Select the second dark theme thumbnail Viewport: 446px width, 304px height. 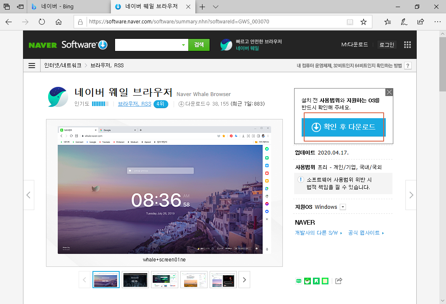click(135, 280)
